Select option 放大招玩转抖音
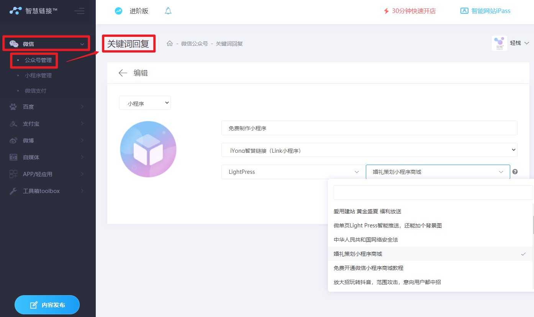534x317 pixels. click(431, 282)
